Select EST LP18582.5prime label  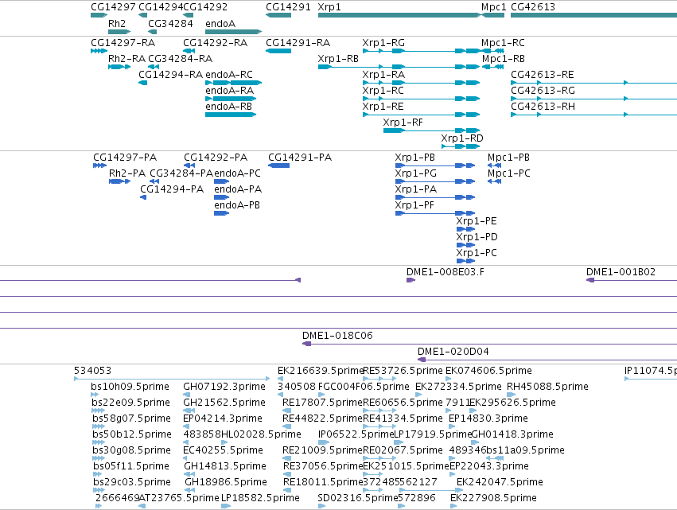(x=260, y=498)
